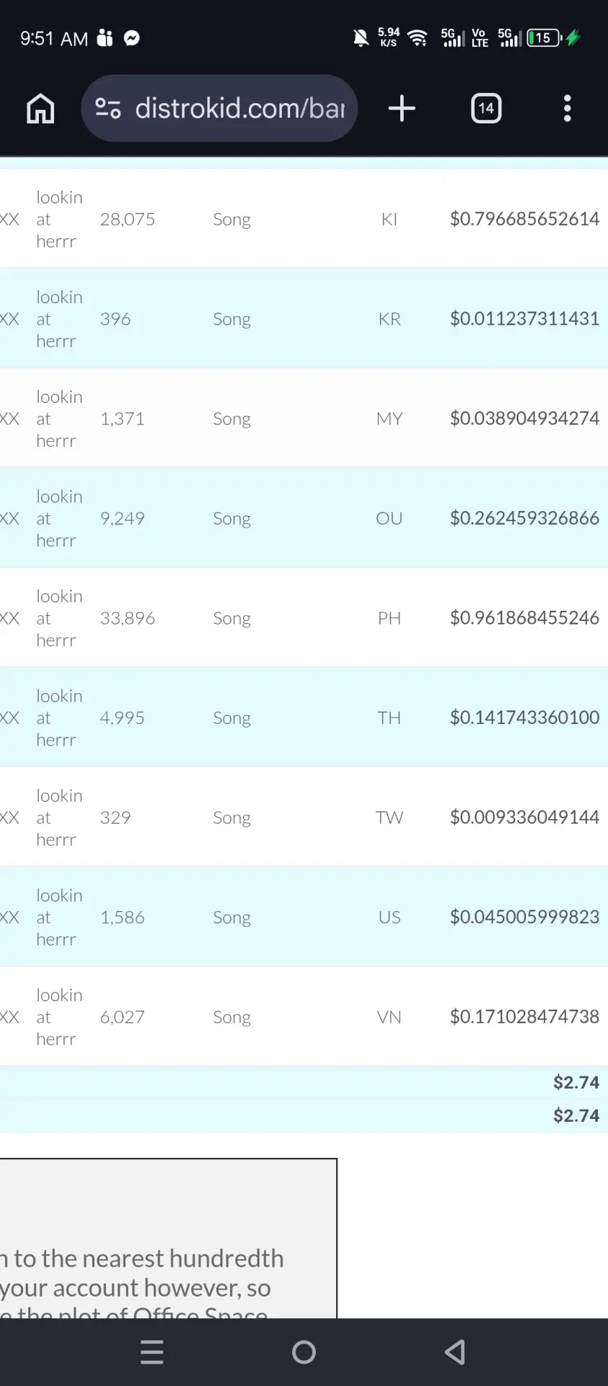608x1386 pixels.
Task: Tap the Android recent apps button
Action: click(152, 1352)
